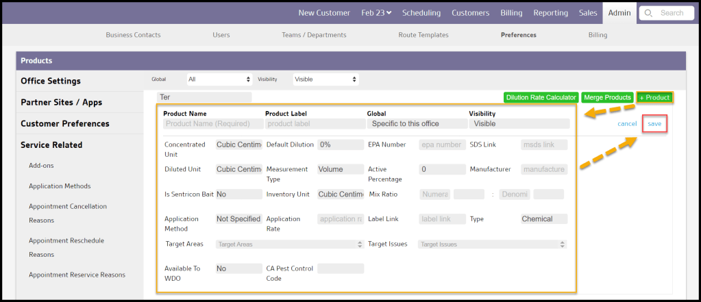The width and height of the screenshot is (701, 302).
Task: Switch to the Route Templates tab
Action: click(423, 35)
